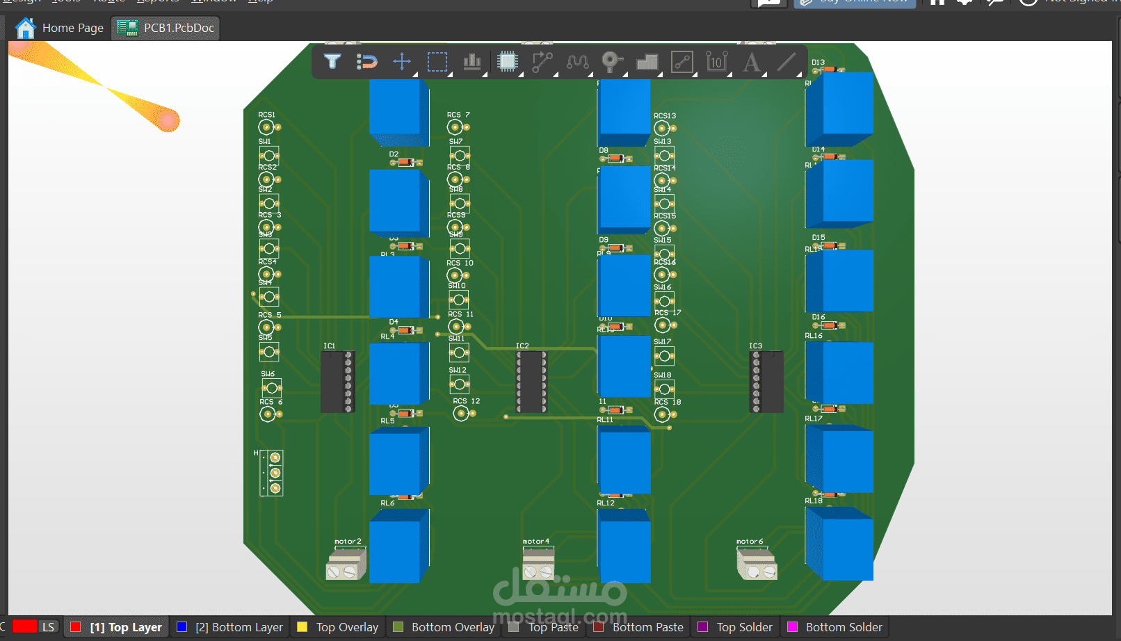Click the blue relay labeled RL16
The width and height of the screenshot is (1121, 641).
pos(839,373)
